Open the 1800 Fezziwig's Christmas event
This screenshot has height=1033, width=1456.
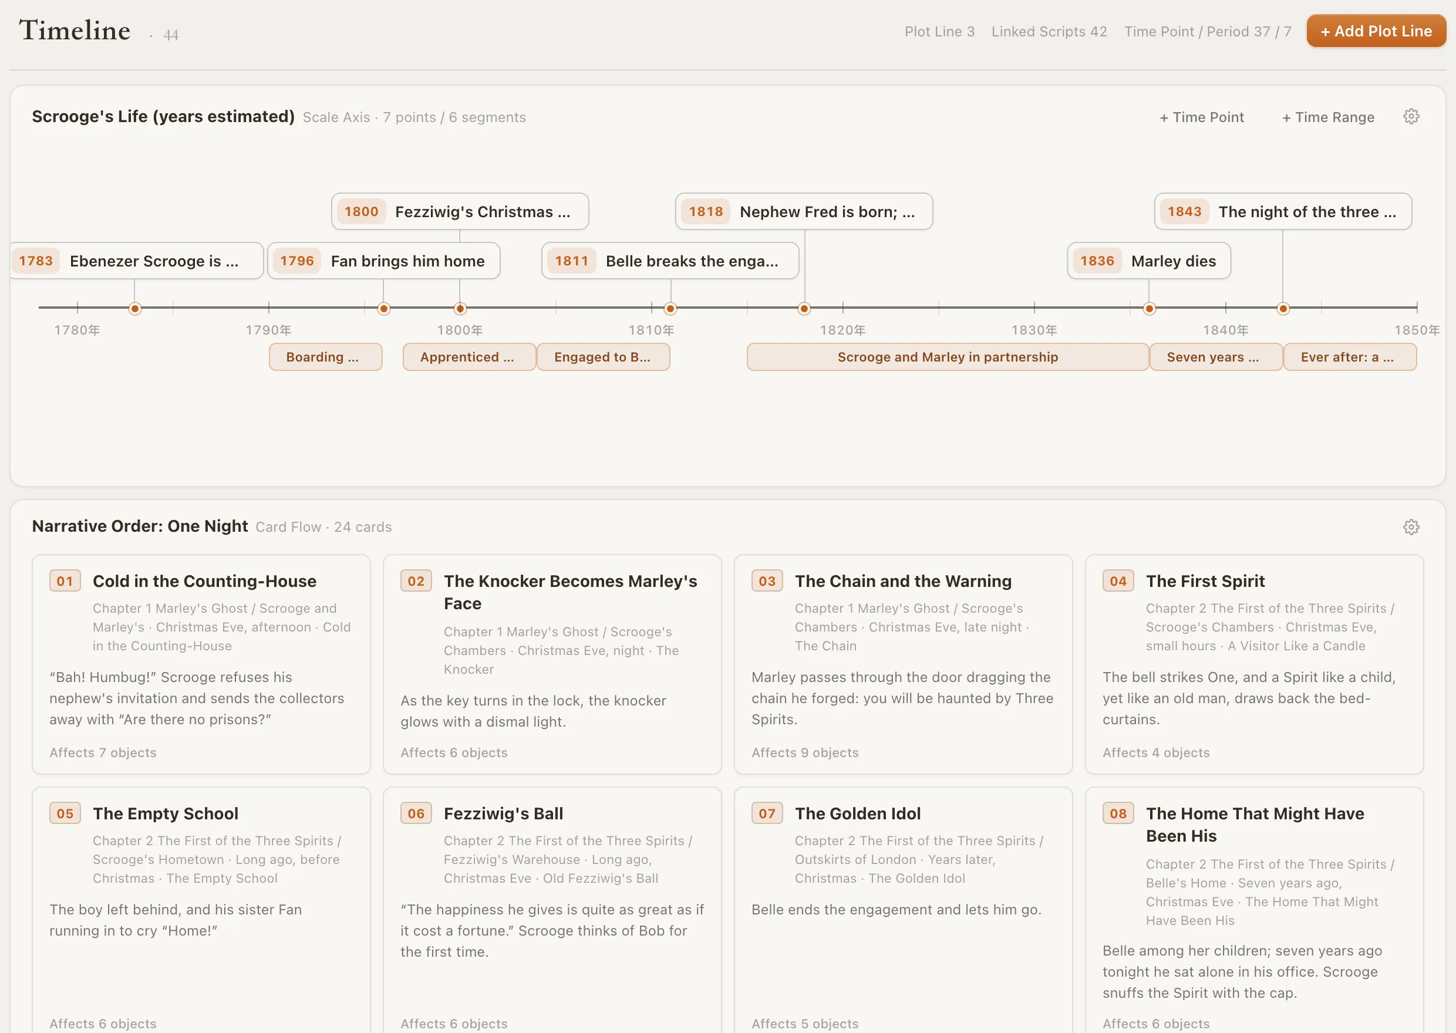(x=460, y=212)
